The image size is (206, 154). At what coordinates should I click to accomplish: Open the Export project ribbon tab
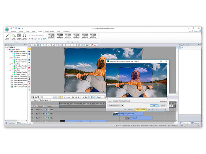pyautogui.click(x=49, y=31)
